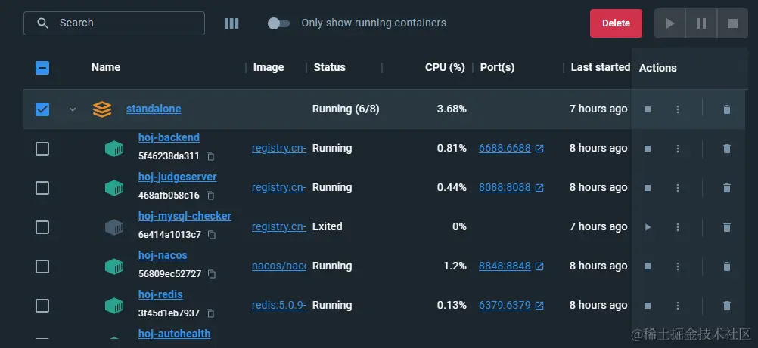
Task: Open port 6688:6688 external link icon
Action: coord(539,149)
